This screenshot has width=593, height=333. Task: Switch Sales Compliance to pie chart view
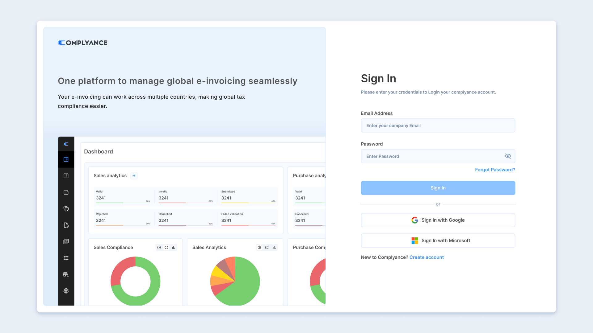[159, 248]
